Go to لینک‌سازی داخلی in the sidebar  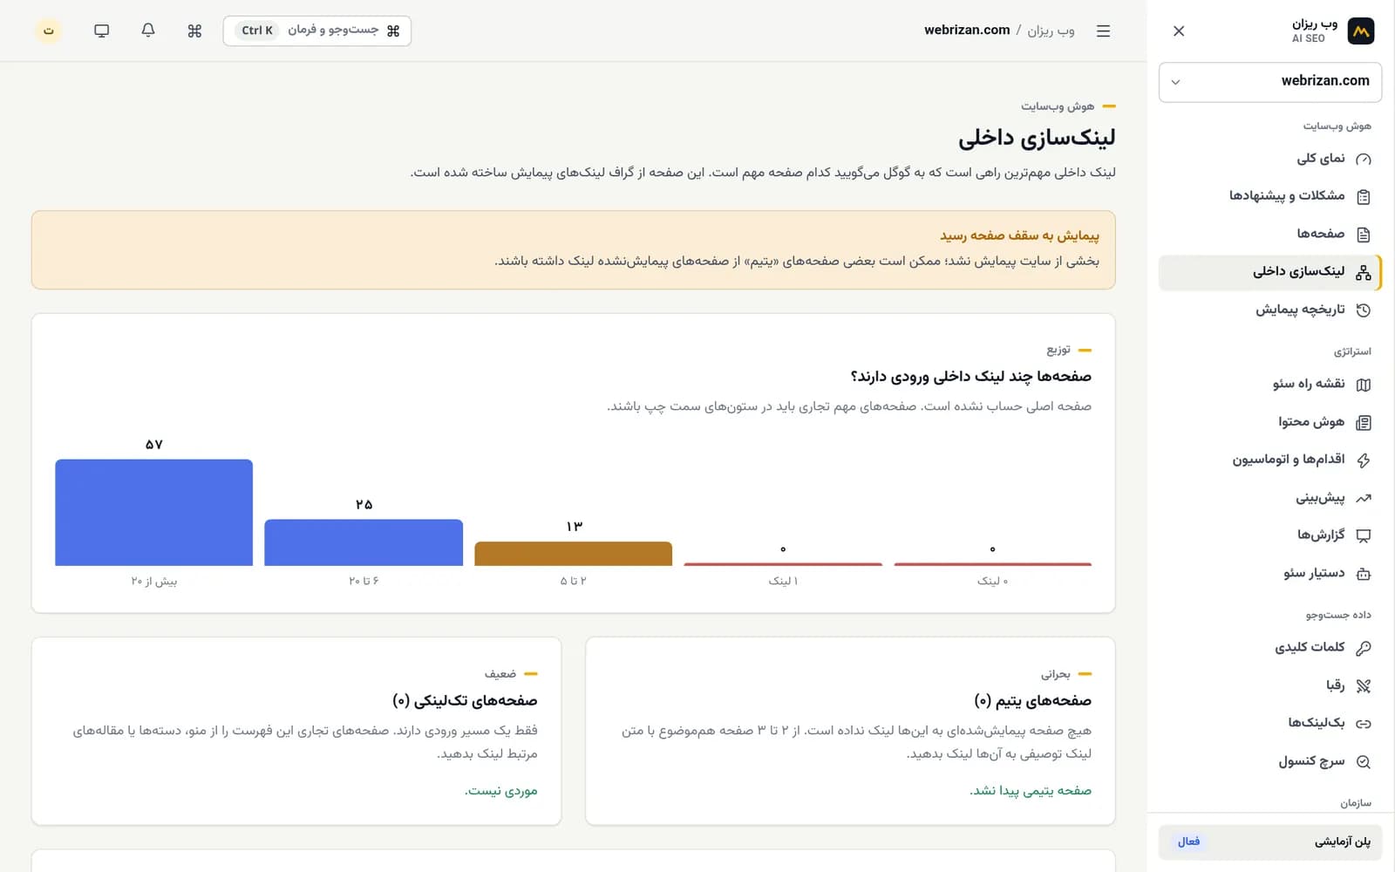click(1270, 272)
